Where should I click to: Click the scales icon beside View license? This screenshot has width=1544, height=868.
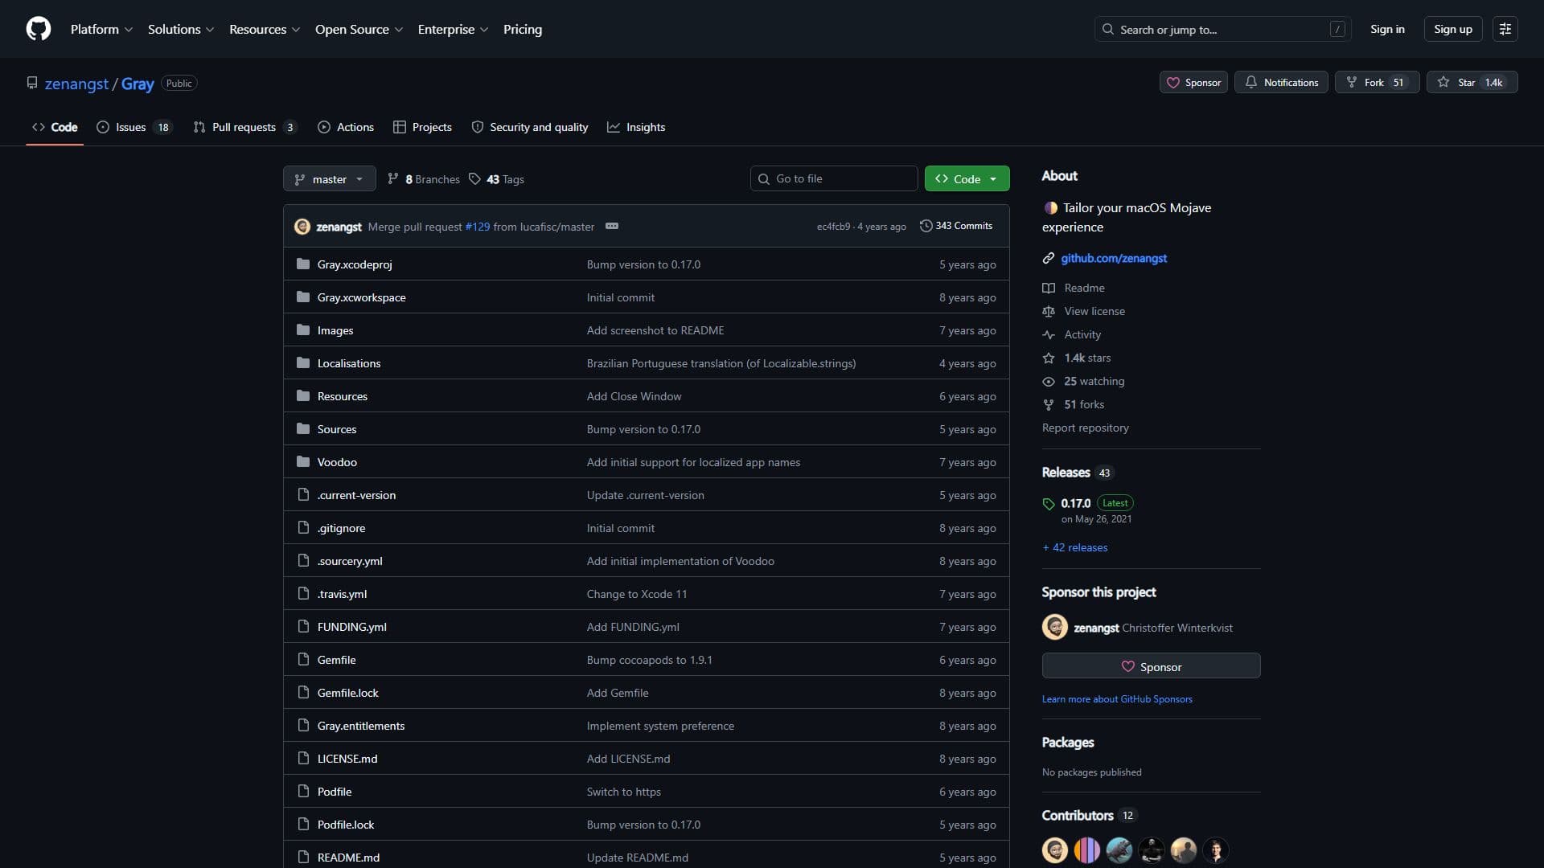[1049, 311]
